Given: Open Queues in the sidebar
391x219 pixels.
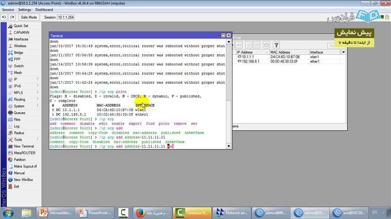Looking at the screenshot, I should coord(19,113).
